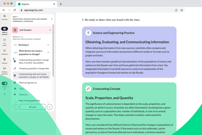Open a new browser tab
The height and width of the screenshot is (135, 202).
[x=61, y=4]
